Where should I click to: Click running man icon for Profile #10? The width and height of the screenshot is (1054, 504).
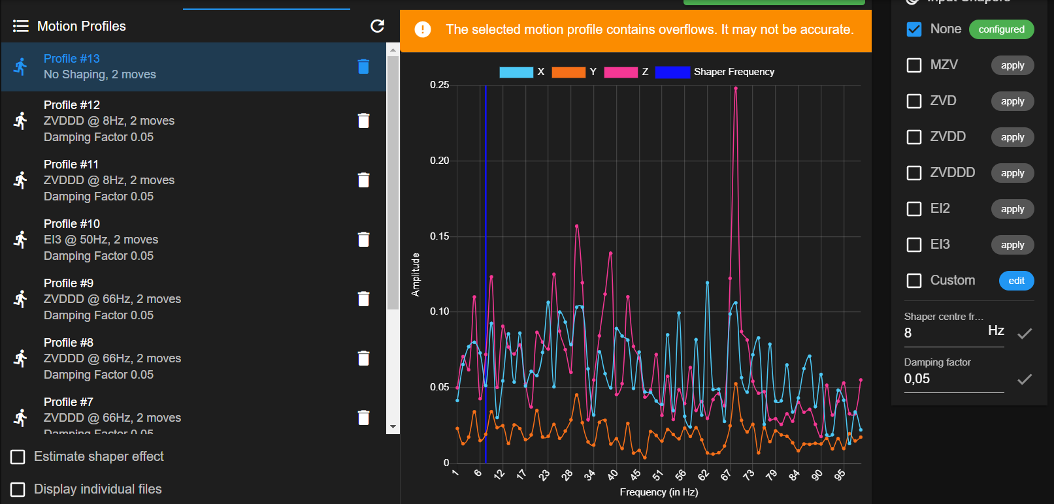pyautogui.click(x=21, y=239)
